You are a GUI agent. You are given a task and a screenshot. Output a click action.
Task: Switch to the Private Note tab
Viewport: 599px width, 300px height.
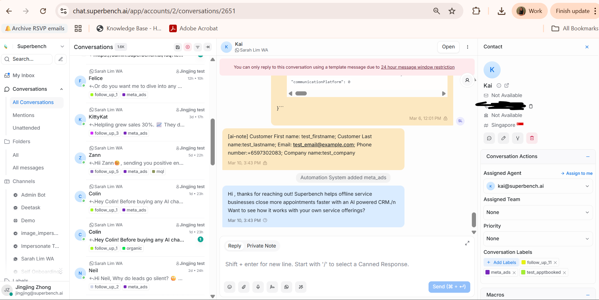click(261, 246)
